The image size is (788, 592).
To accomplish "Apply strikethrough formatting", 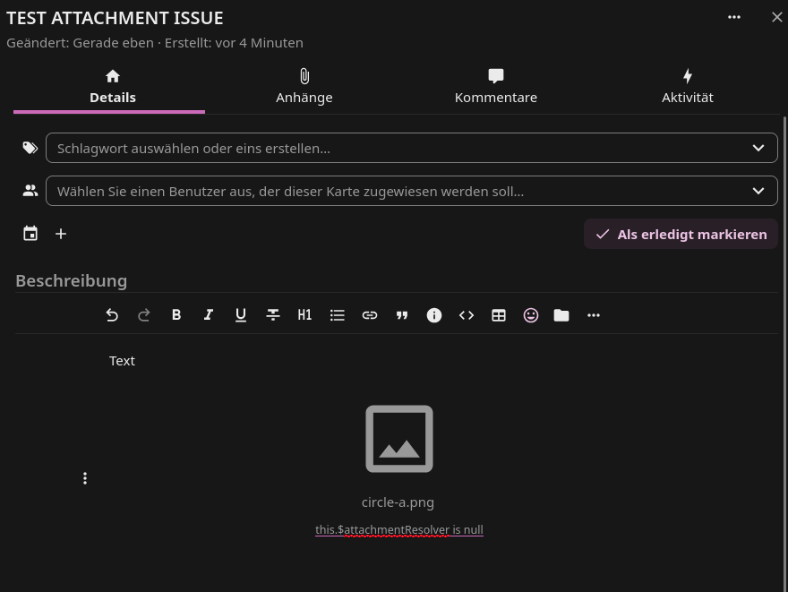I will tap(273, 315).
